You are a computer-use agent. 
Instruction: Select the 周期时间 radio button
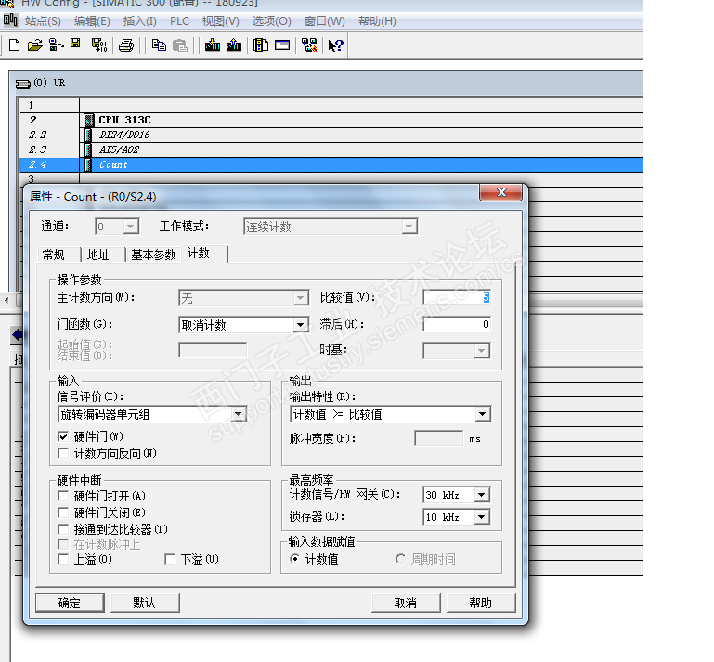401,559
